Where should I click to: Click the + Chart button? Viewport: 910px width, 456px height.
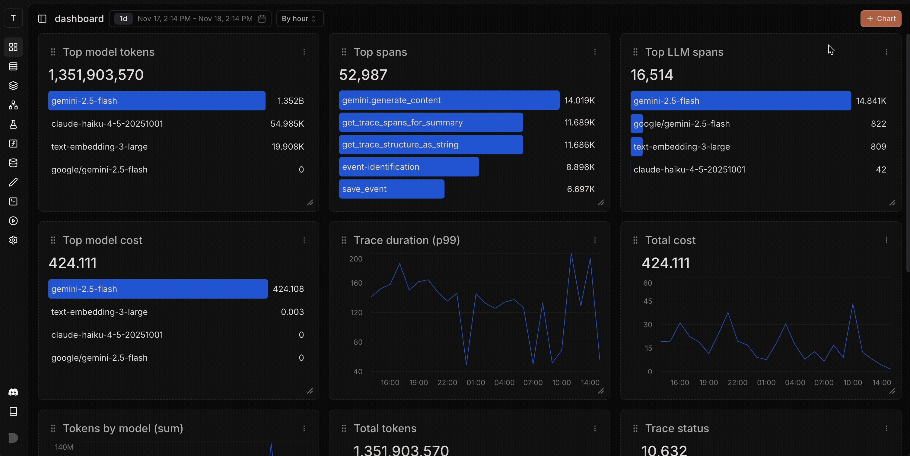tap(880, 19)
